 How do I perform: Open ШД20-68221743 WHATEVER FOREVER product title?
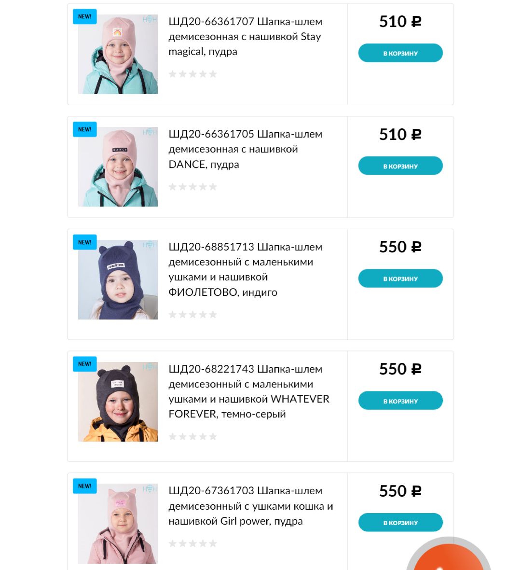[x=249, y=391]
